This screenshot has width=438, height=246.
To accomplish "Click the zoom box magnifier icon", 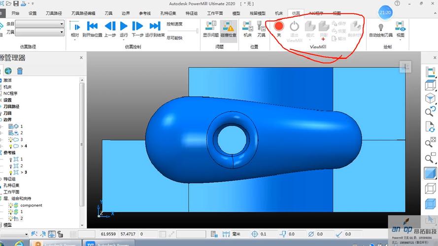I will (430, 158).
